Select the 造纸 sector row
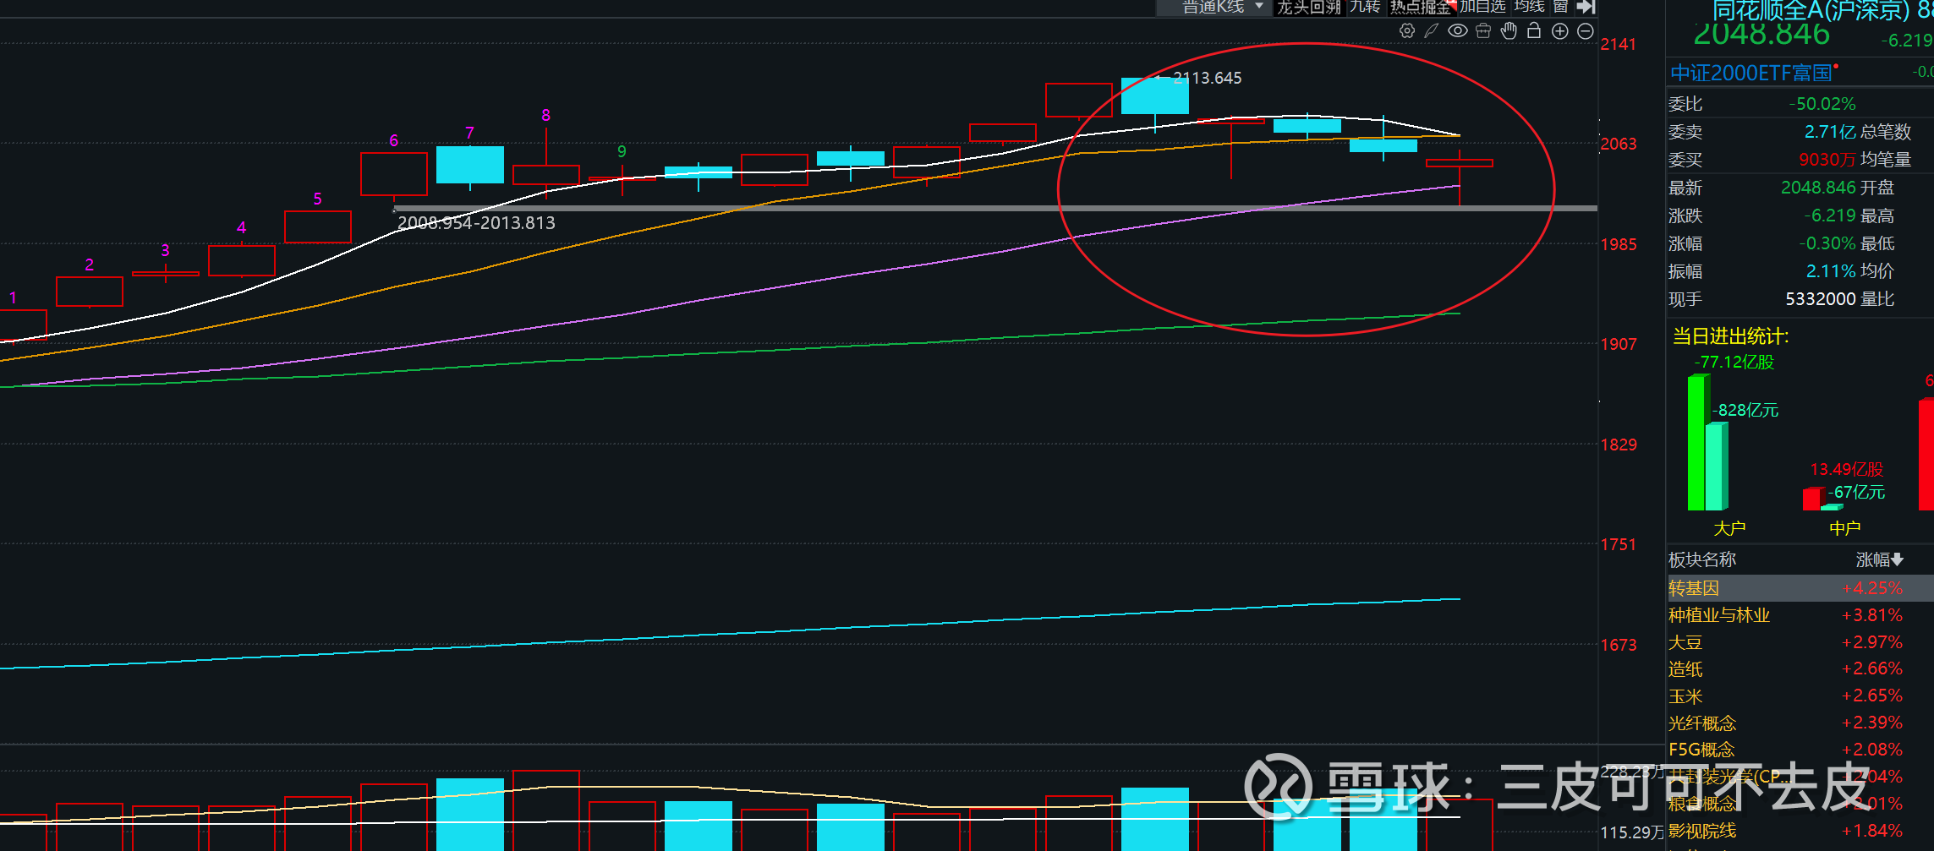1934x851 pixels. coord(1800,669)
